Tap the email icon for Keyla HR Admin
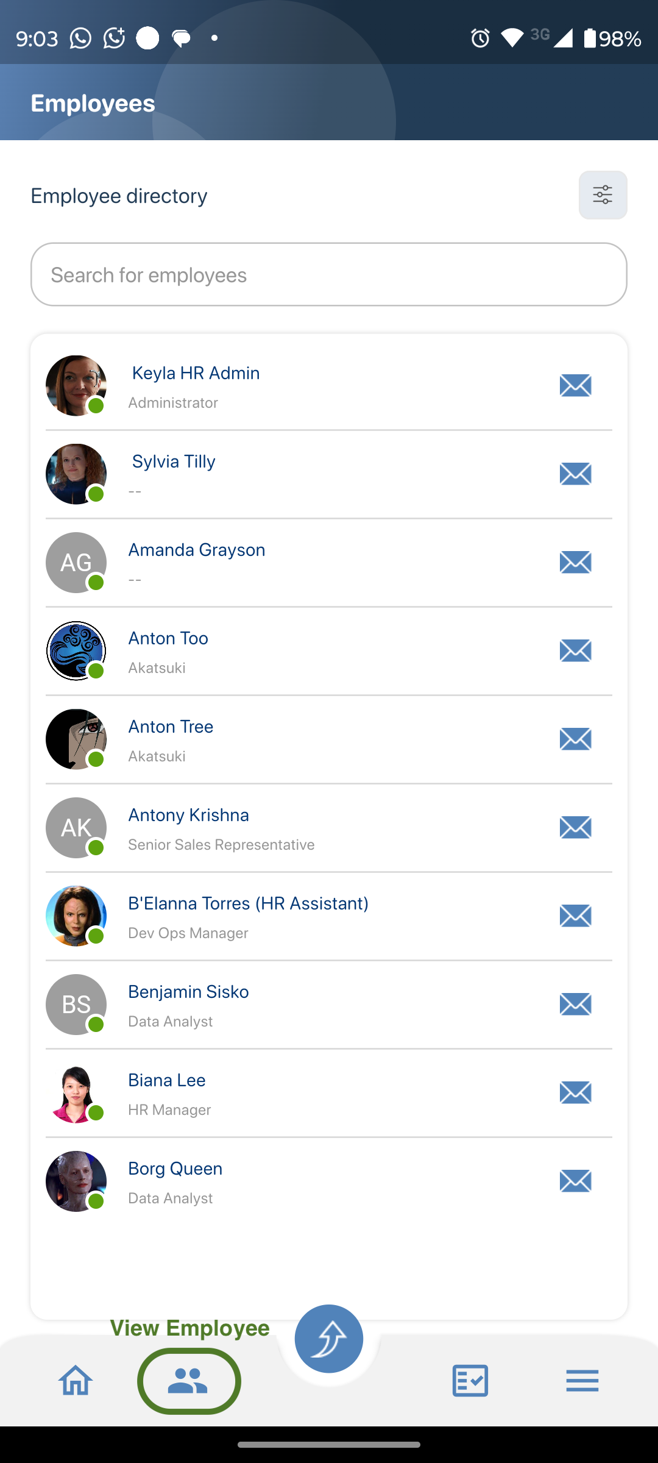 (x=575, y=385)
